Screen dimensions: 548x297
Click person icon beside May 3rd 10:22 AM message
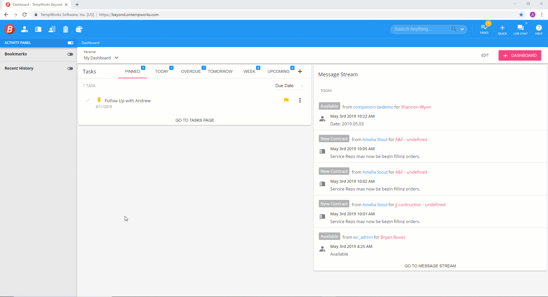[322, 119]
